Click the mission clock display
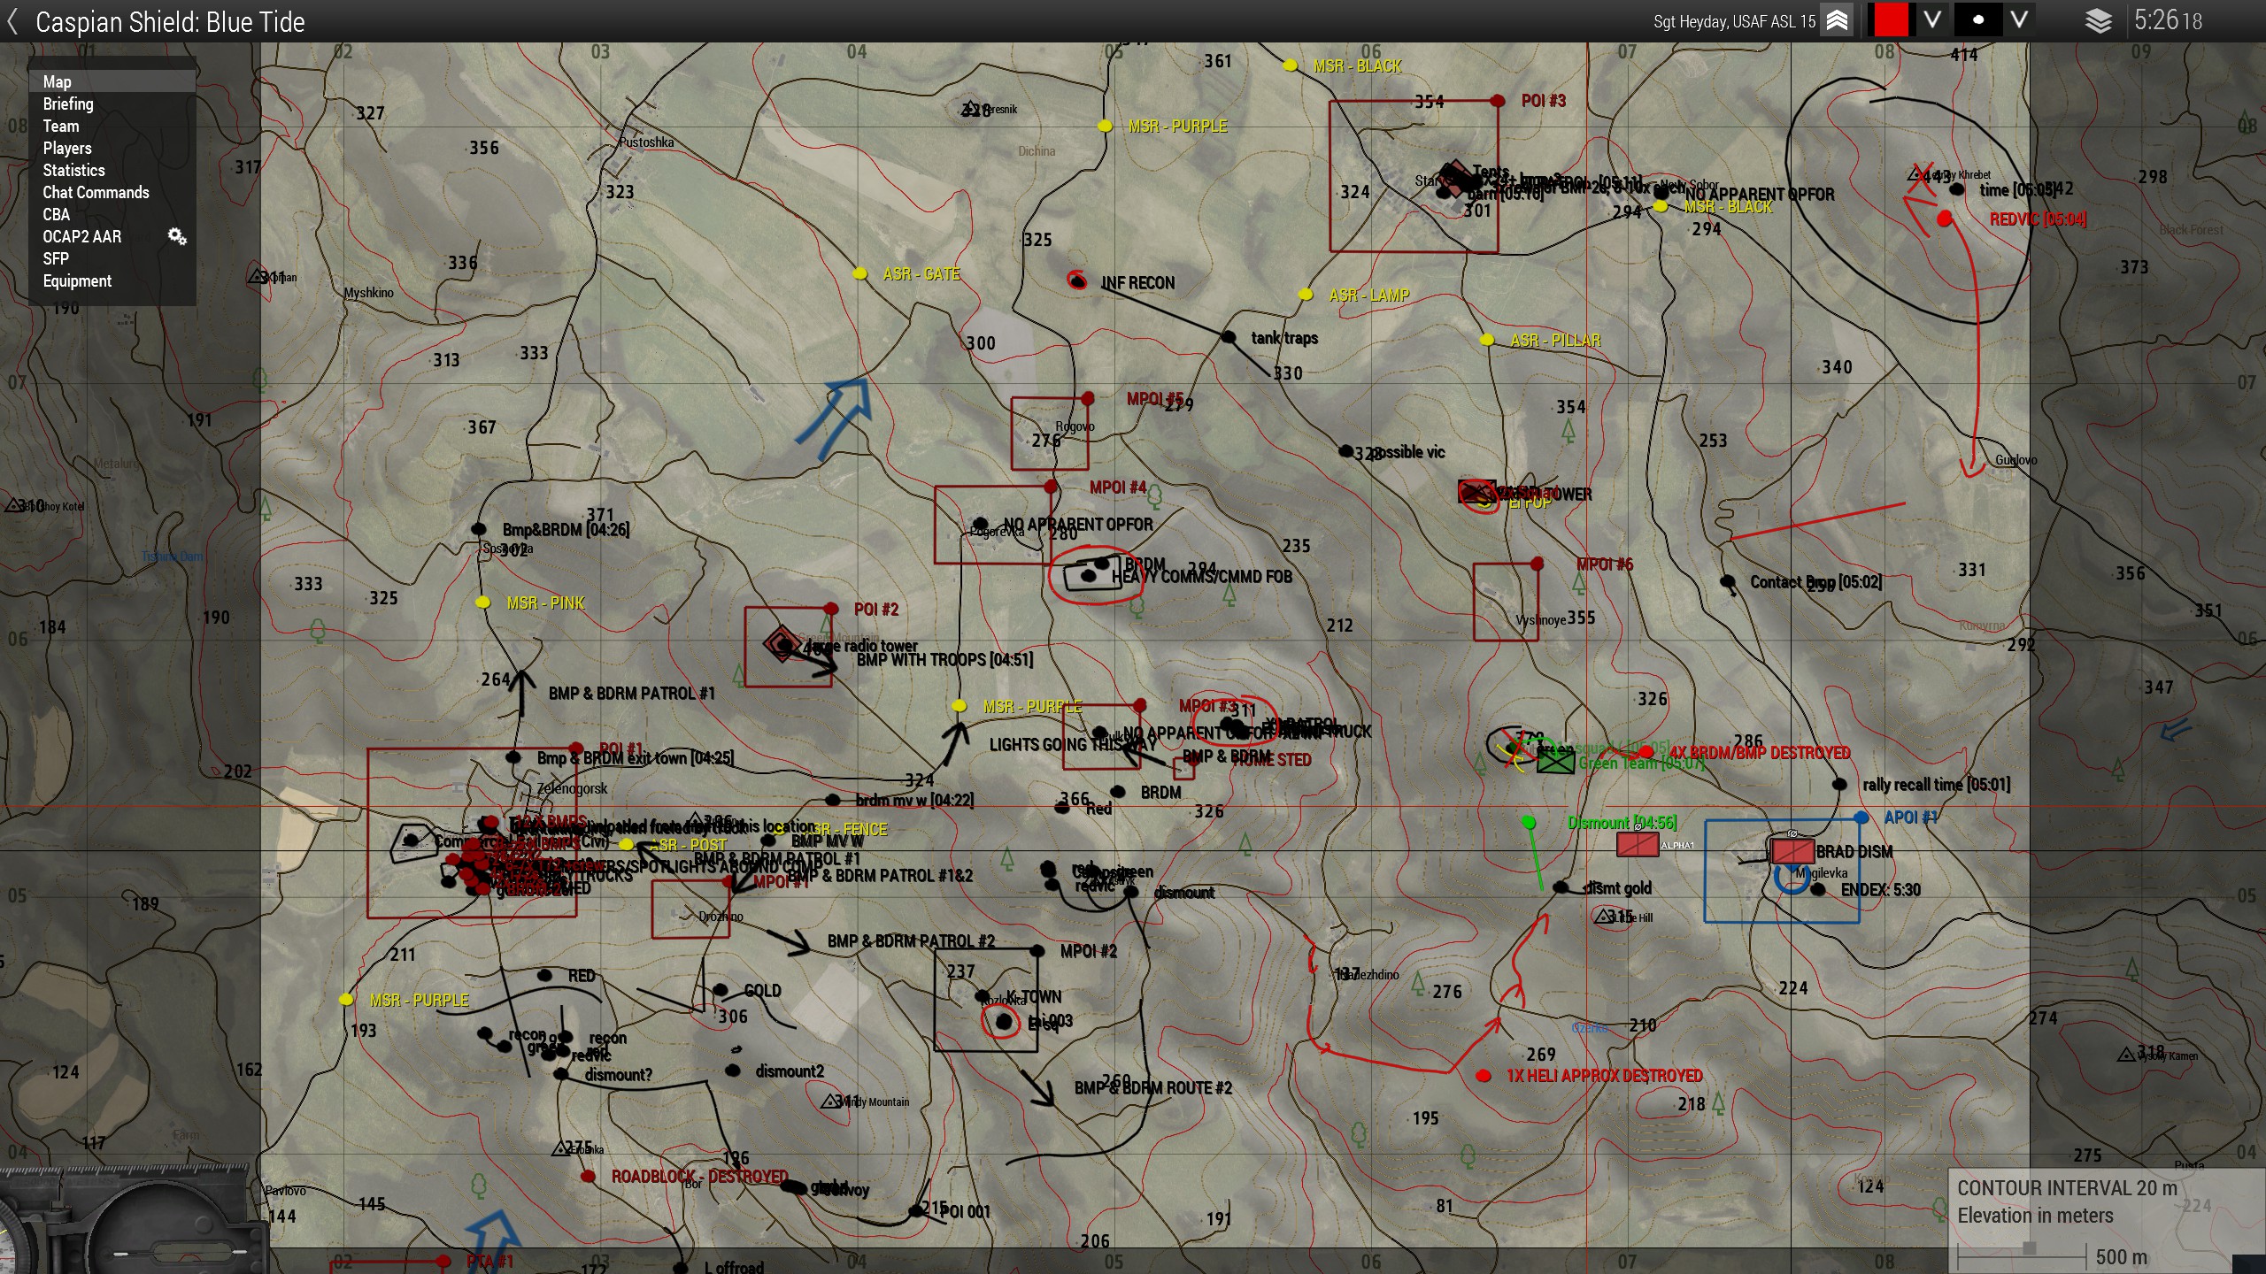Screen dimensions: 2266x1274 tap(2167, 20)
